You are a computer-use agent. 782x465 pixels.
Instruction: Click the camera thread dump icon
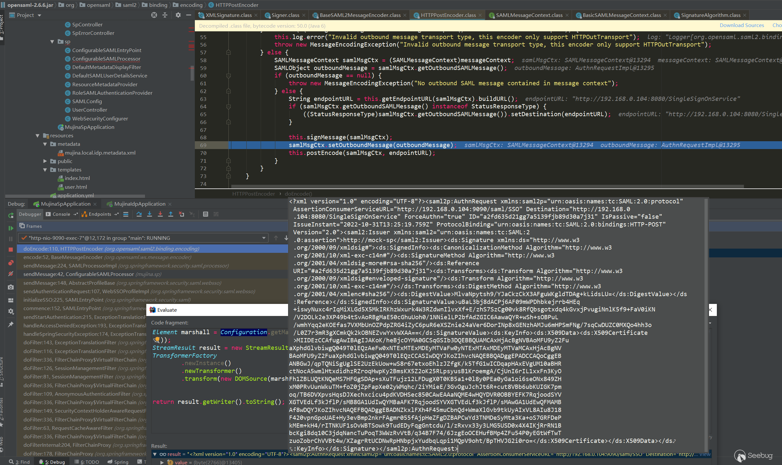[11, 287]
